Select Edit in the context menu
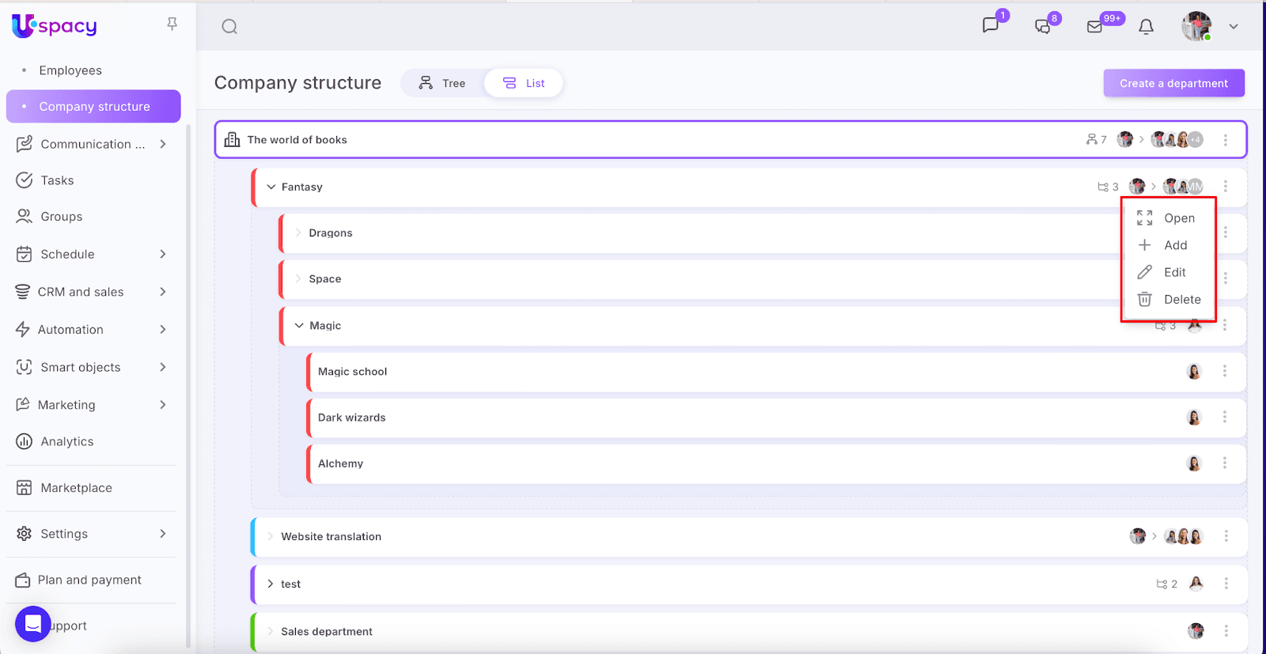This screenshot has height=654, width=1266. pyautogui.click(x=1174, y=273)
